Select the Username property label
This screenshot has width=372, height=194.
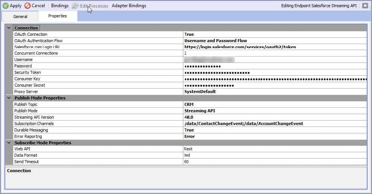click(x=23, y=60)
